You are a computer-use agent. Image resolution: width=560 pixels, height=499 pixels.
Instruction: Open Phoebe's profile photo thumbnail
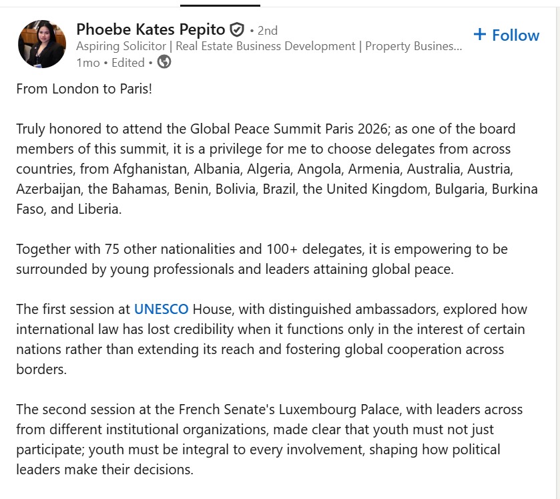pyautogui.click(x=41, y=44)
